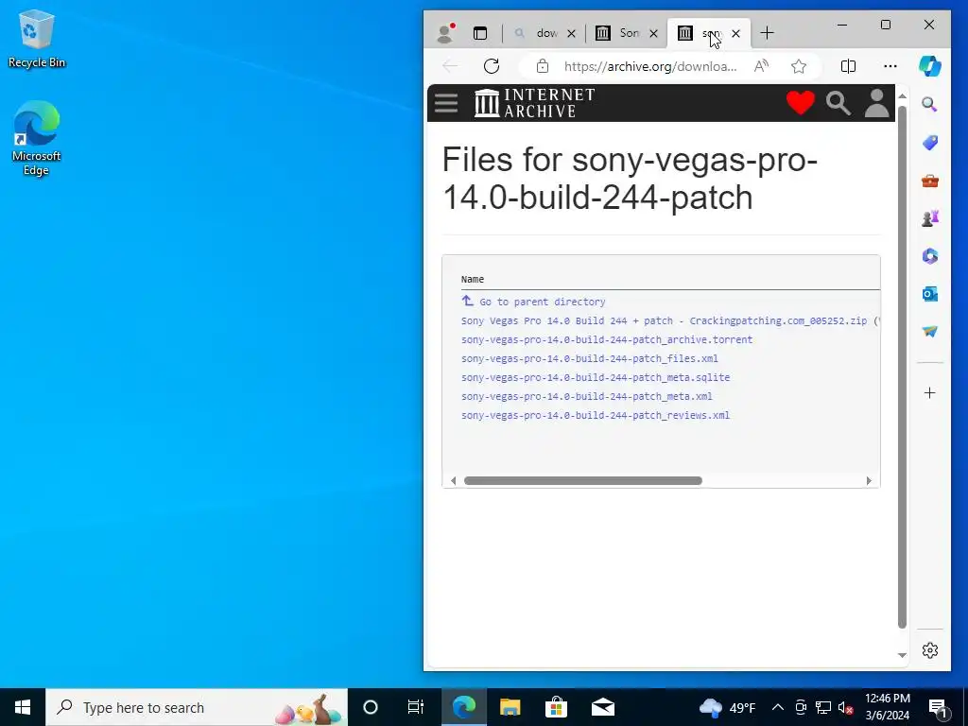The width and height of the screenshot is (968, 726).
Task: Open Microsoft Store from taskbar
Action: coord(556,707)
